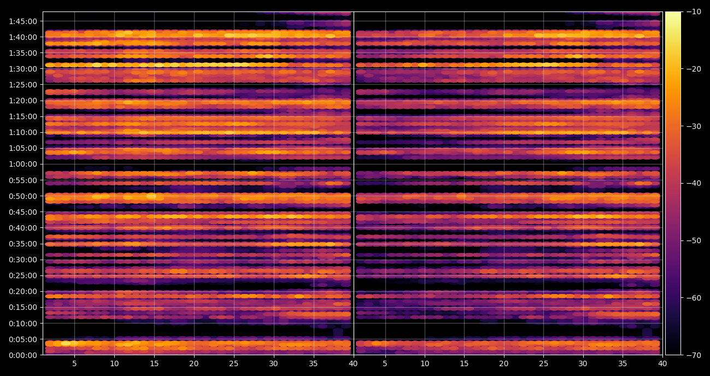Click the 0:50:00 y-axis time label
The image size is (710, 376).
click(24, 196)
